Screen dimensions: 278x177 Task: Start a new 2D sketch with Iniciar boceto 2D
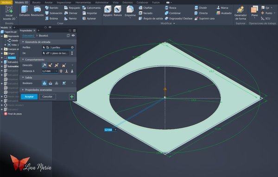(9, 13)
